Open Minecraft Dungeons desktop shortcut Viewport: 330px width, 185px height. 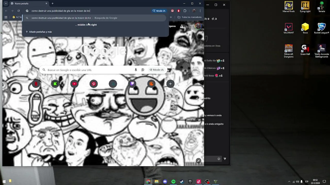[288, 51]
